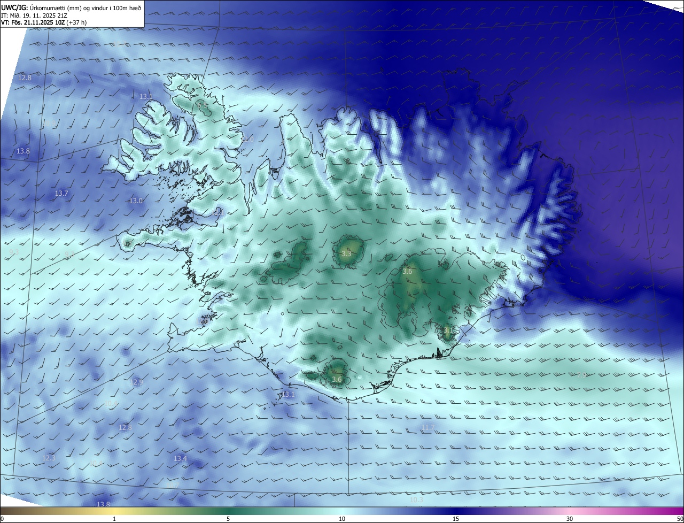The height and width of the screenshot is (523, 684).
Task: Click the 6.5 value on the Westfjords peninsula
Action: 203,106
